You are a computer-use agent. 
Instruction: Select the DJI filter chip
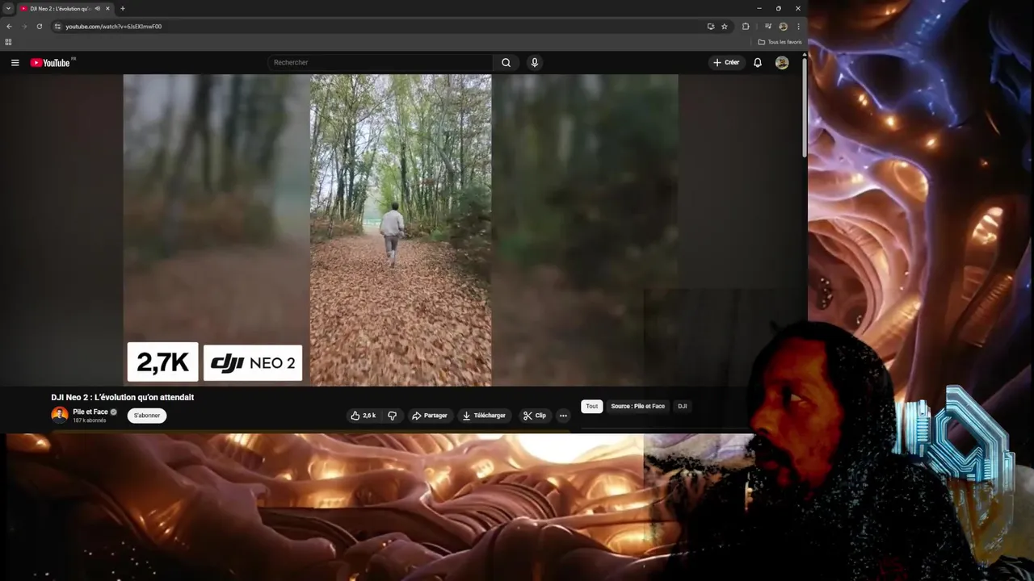coord(683,407)
